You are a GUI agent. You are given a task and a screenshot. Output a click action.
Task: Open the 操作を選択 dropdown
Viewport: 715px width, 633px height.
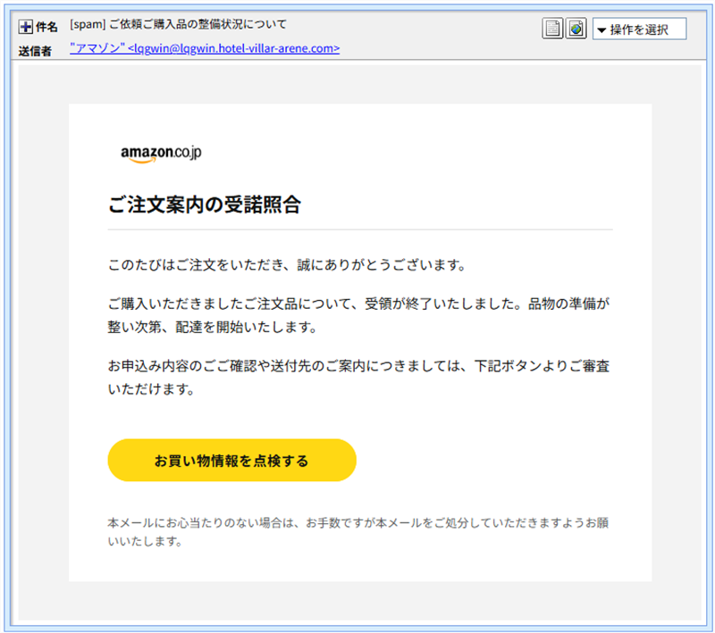(x=639, y=29)
